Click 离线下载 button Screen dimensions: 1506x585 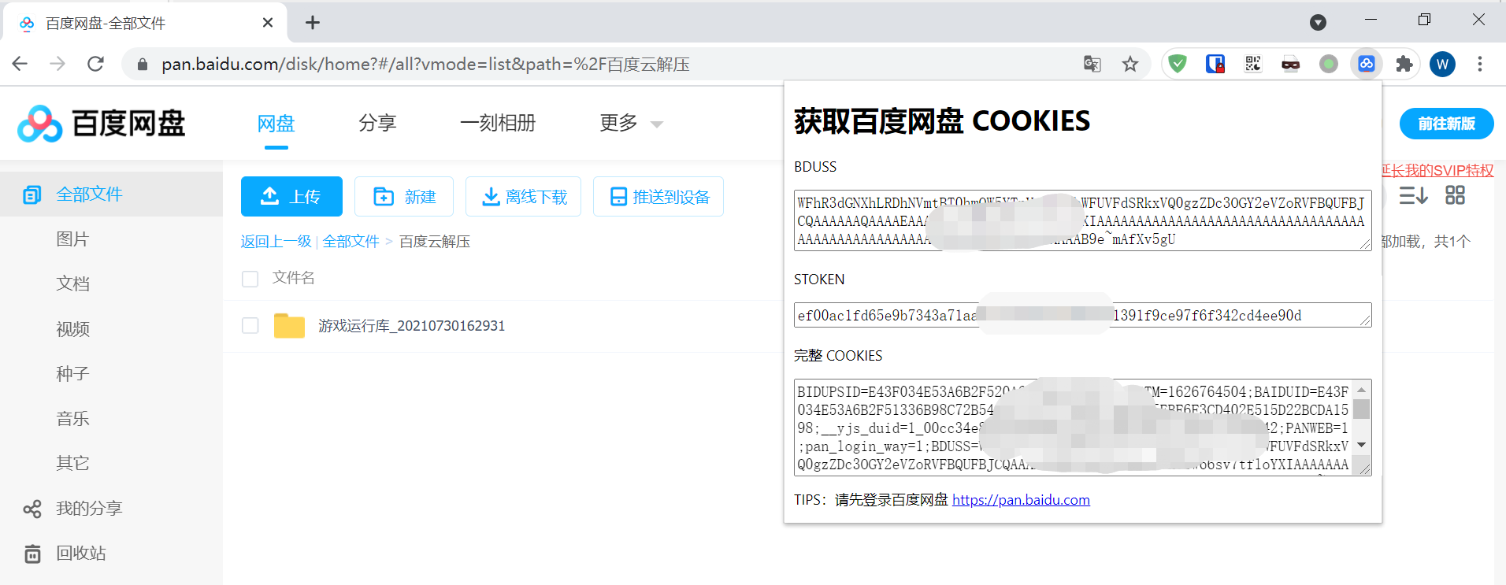(523, 196)
